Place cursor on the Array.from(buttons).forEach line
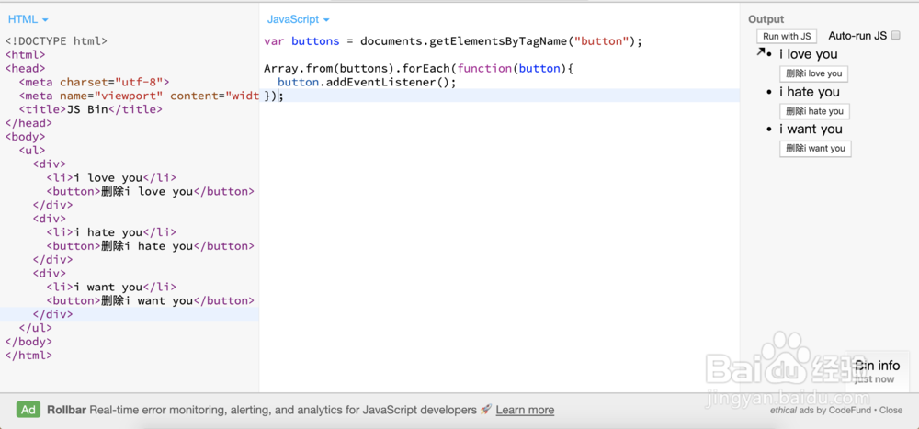This screenshot has width=919, height=429. [x=418, y=69]
